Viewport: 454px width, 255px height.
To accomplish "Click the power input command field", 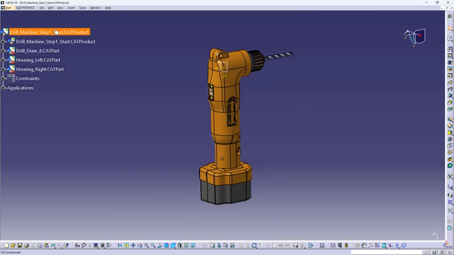I will (386, 252).
